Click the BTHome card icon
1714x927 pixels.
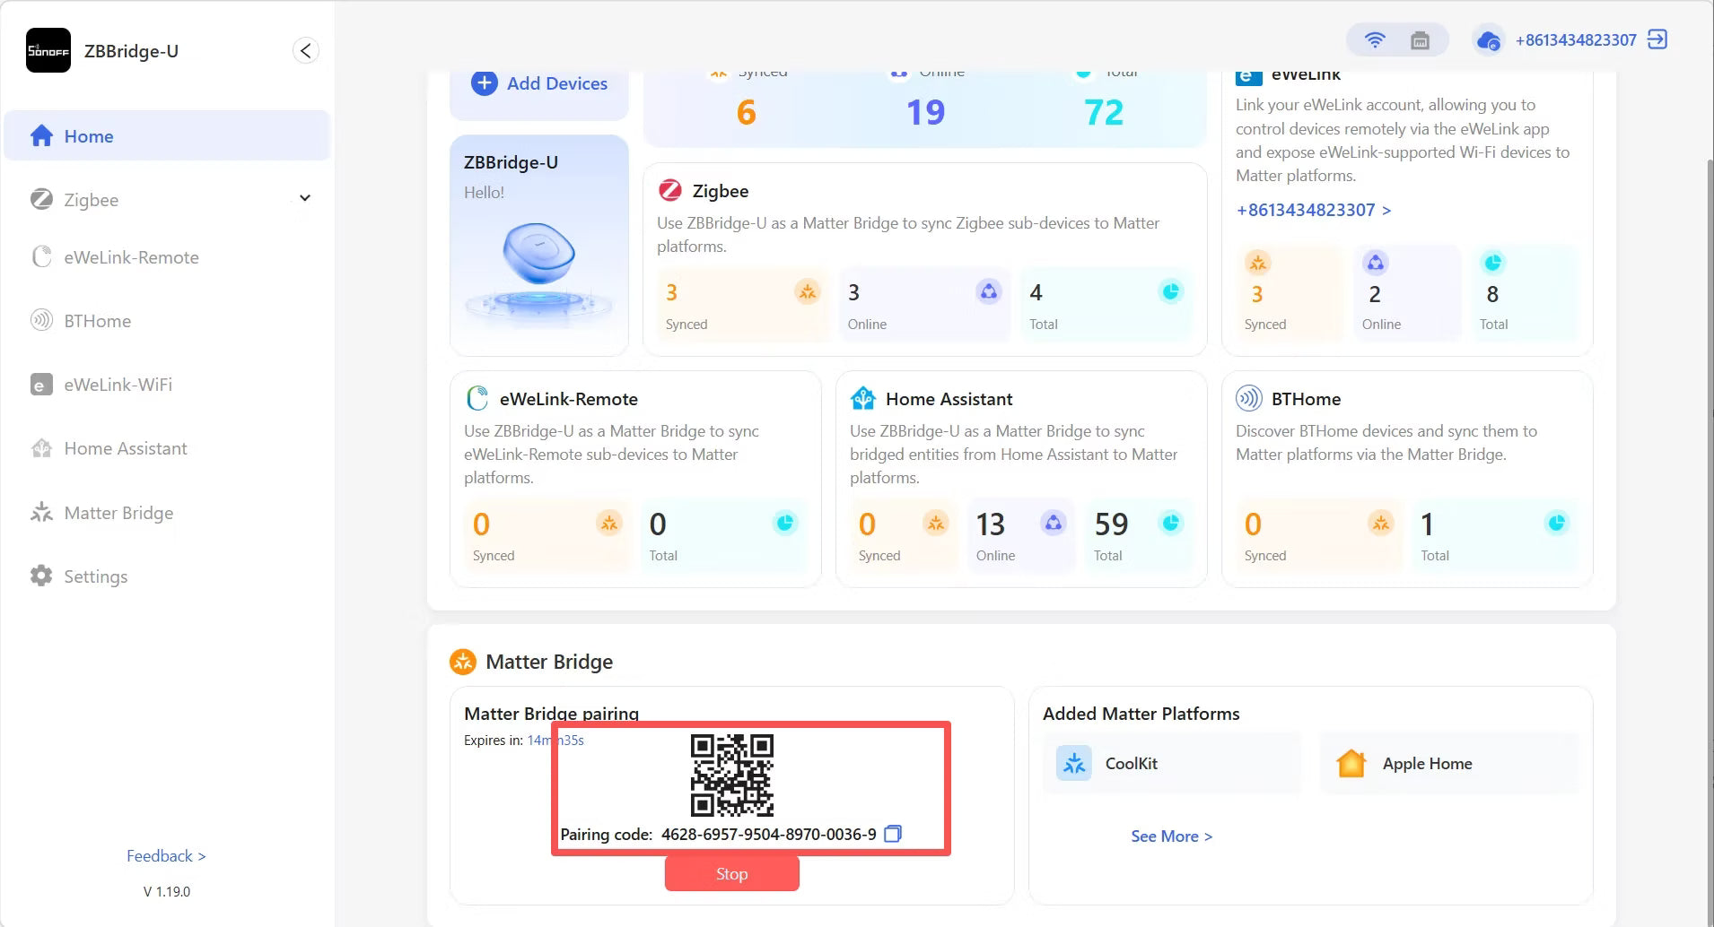click(x=1248, y=398)
